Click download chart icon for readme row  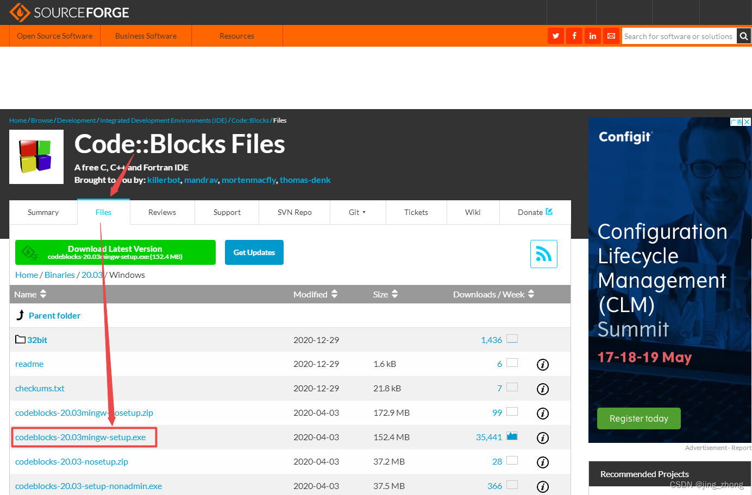click(512, 363)
